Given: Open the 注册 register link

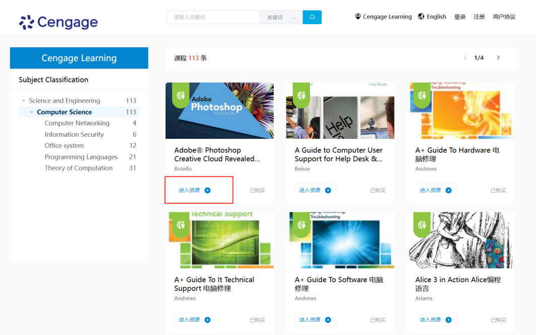Looking at the screenshot, I should pos(479,17).
